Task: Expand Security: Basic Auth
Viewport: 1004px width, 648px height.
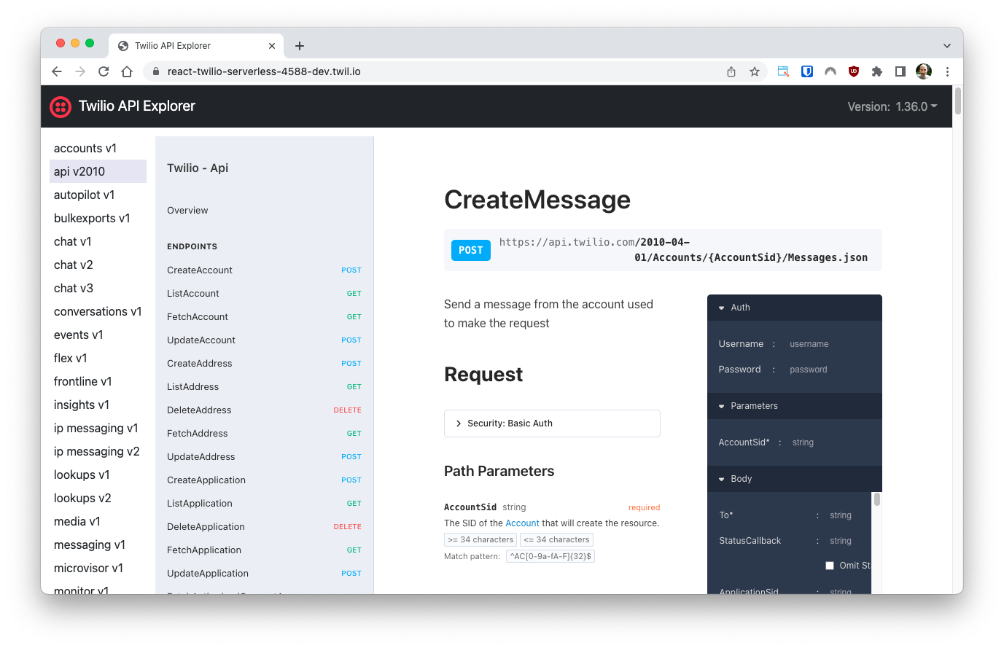Action: tap(552, 423)
